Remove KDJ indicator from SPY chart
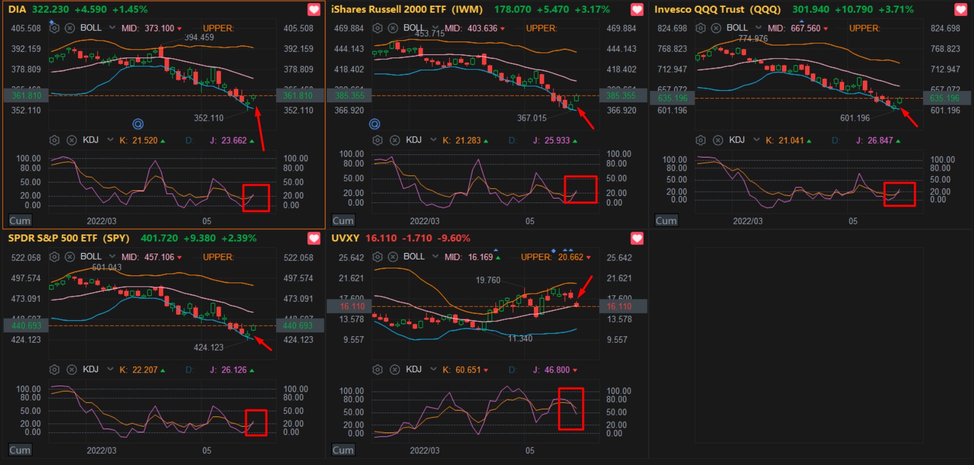This screenshot has height=465, width=974. point(72,369)
